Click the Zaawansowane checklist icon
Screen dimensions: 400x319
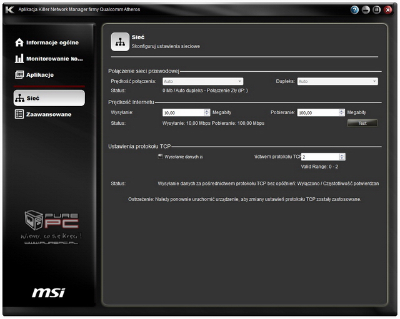19,114
